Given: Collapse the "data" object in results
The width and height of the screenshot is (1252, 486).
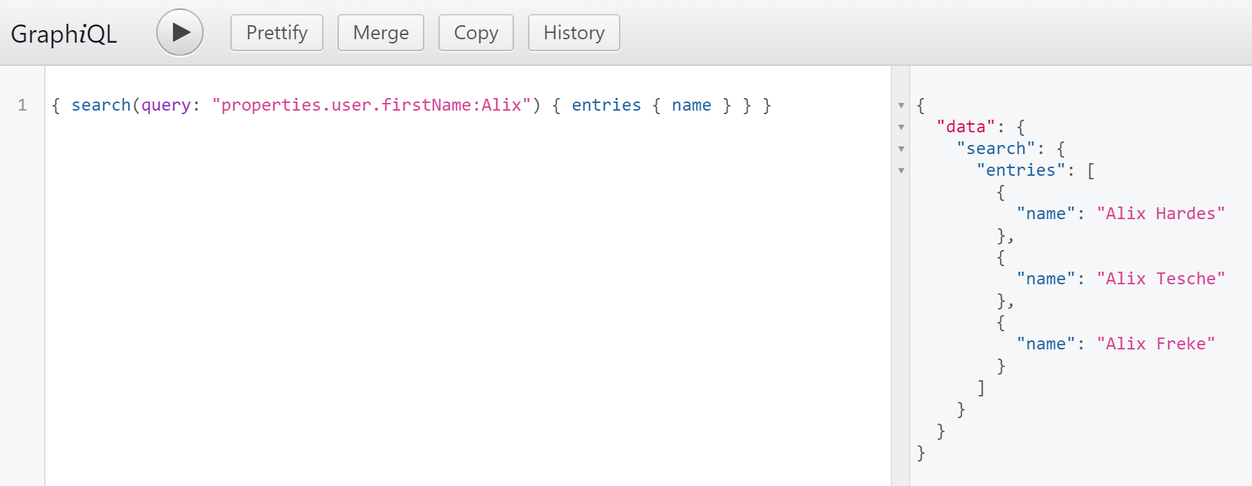Looking at the screenshot, I should click(x=901, y=127).
